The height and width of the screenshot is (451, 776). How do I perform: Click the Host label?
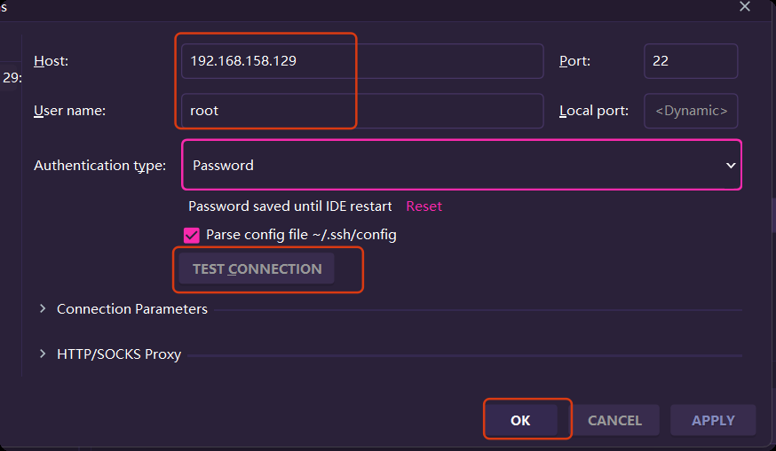[x=51, y=61]
